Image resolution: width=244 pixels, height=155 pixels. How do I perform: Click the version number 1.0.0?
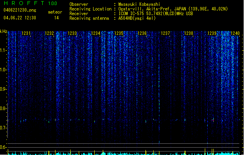click(53, 3)
